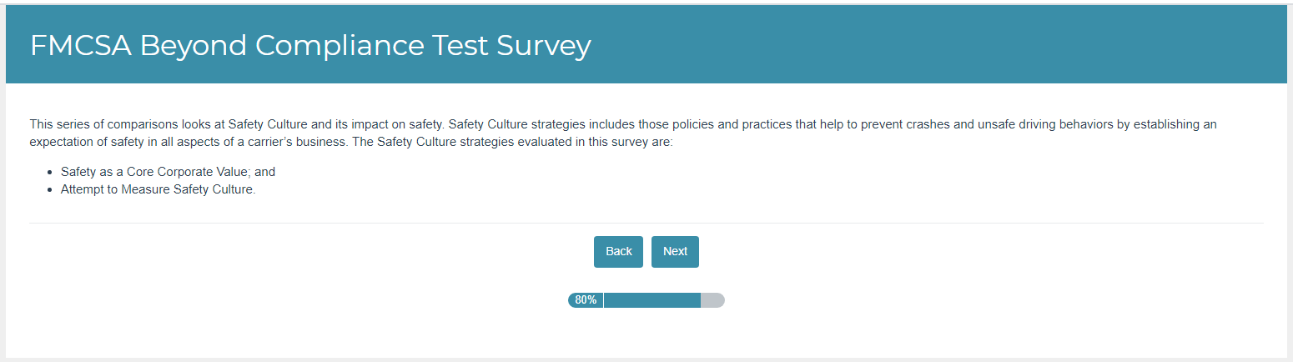Click the unfilled gray end of progress bar

tap(712, 300)
